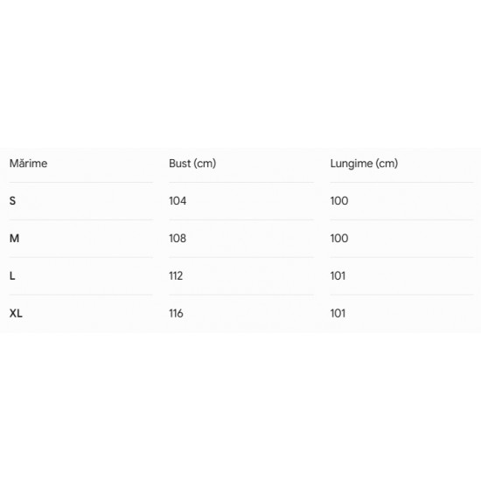Click bust value 104 for size S
The width and height of the screenshot is (481, 481).
coord(178,201)
